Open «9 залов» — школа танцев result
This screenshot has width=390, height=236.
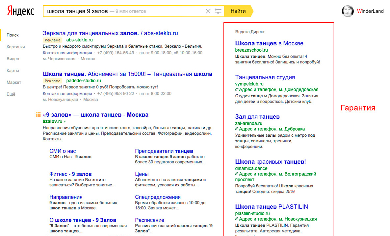tap(95, 115)
